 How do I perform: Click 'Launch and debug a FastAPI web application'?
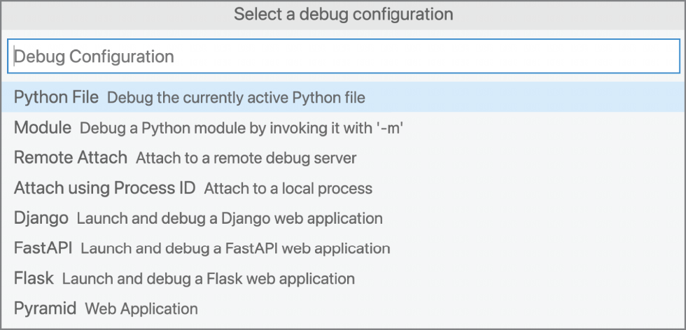(x=235, y=249)
